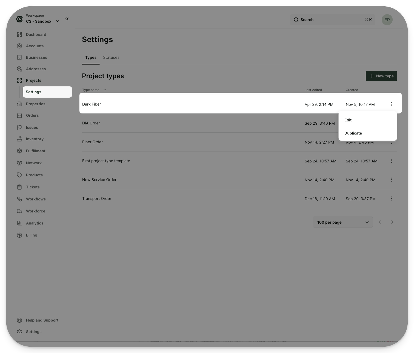414x353 pixels.
Task: Click the Projects grid icon
Action: pos(19,80)
